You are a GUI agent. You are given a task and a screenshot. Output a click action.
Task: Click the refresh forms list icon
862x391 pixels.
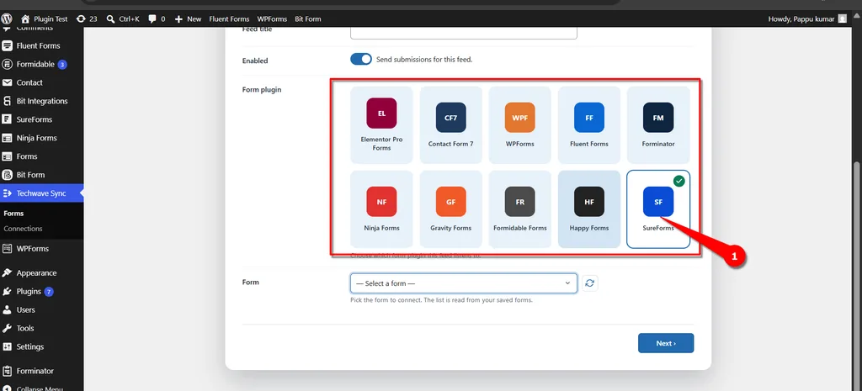[x=590, y=283]
